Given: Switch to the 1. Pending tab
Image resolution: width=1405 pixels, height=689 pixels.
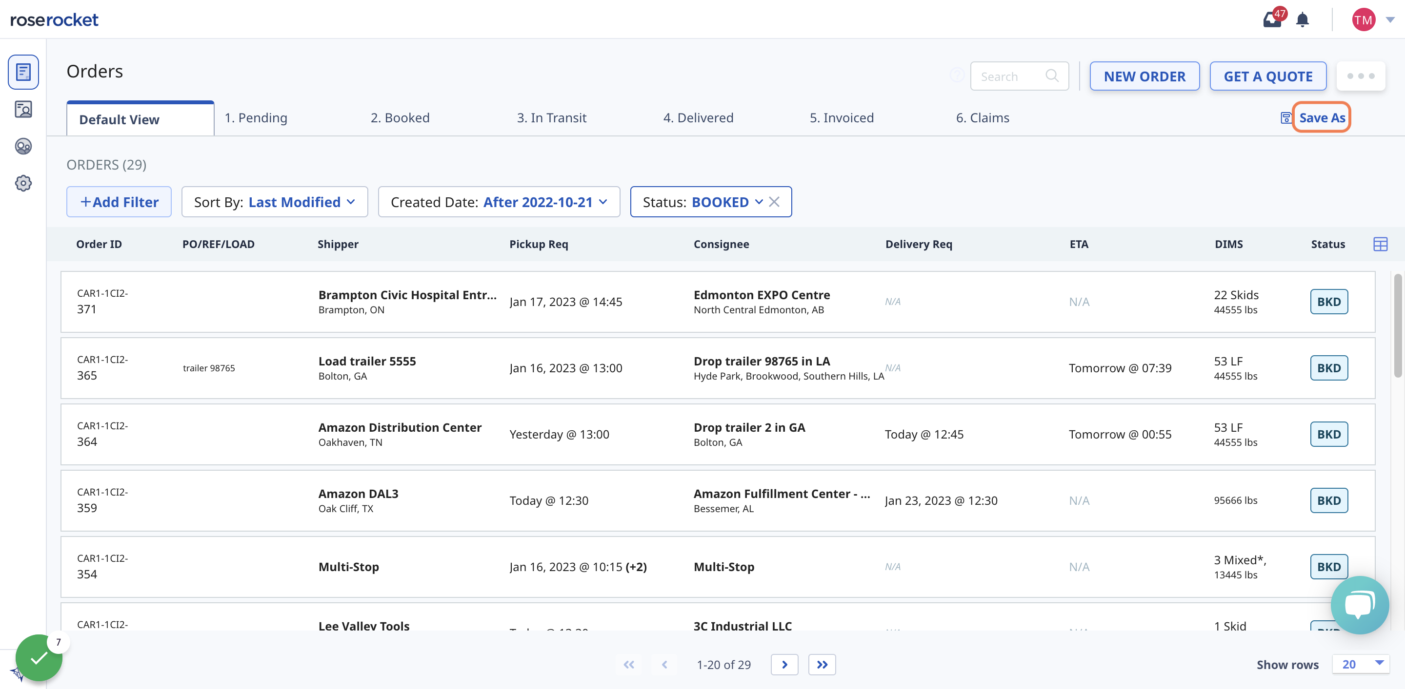Looking at the screenshot, I should [256, 117].
